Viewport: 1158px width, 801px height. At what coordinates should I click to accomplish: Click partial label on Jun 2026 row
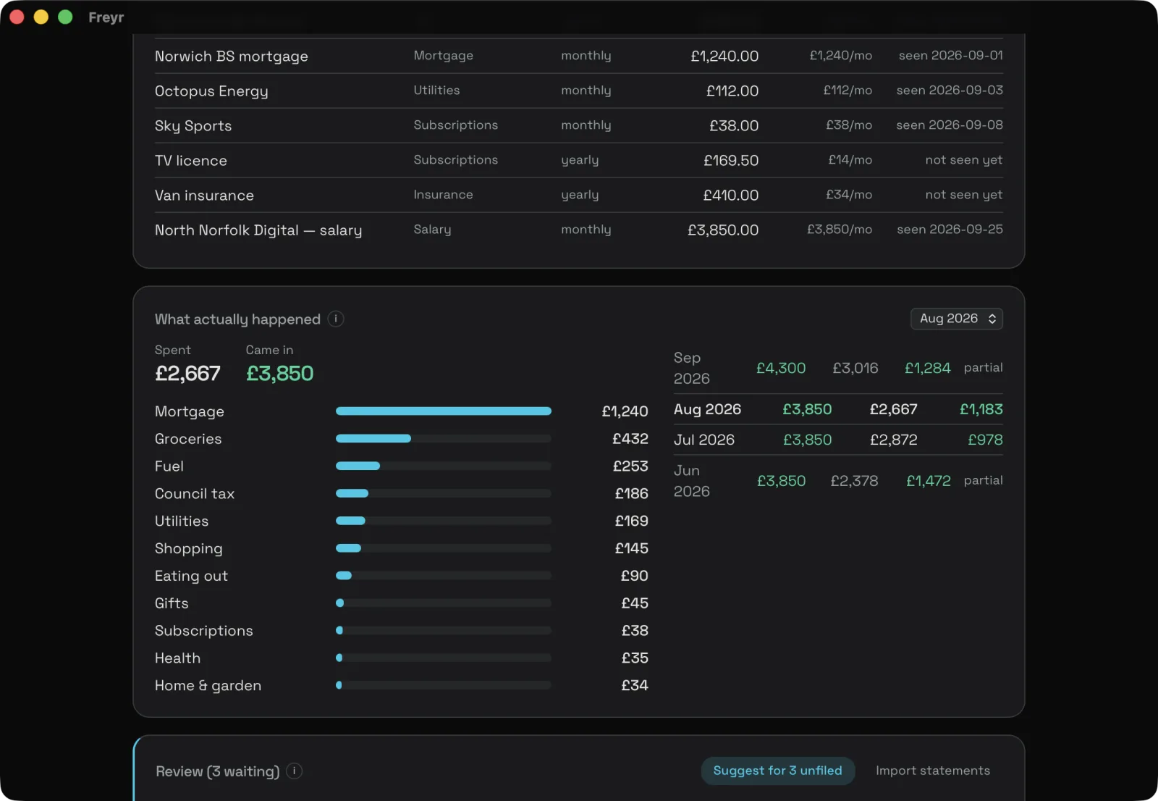983,480
